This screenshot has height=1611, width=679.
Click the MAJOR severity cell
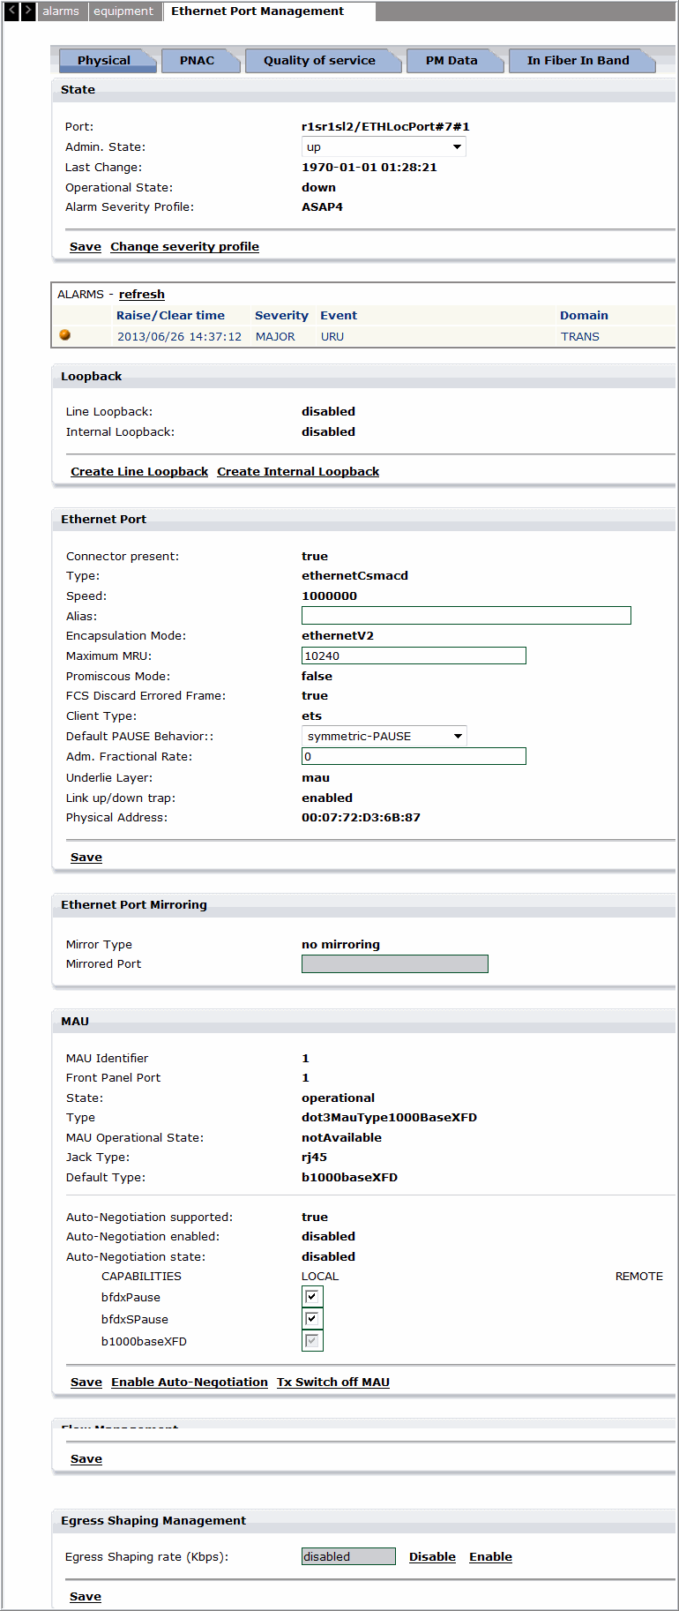[x=275, y=337]
